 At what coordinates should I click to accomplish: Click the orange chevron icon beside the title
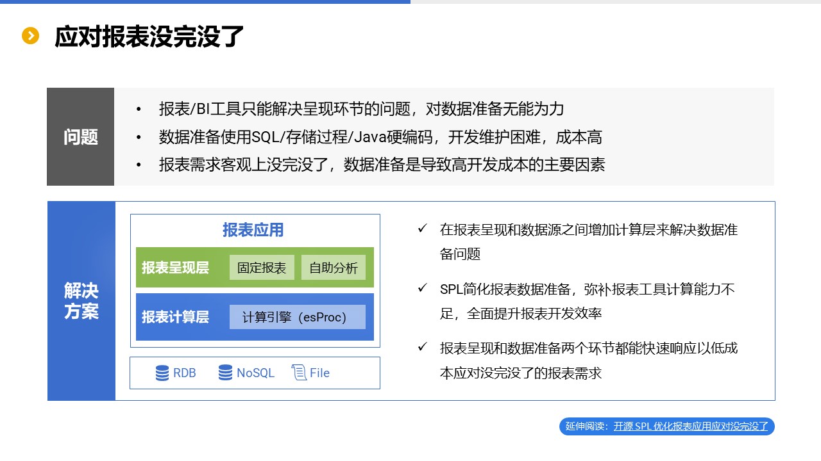[31, 36]
